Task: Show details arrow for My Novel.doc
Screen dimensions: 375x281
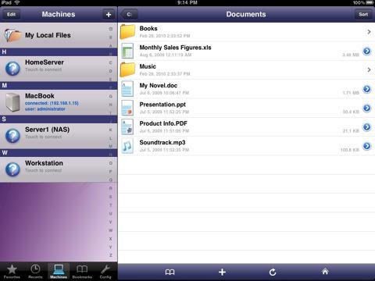Action: point(366,89)
